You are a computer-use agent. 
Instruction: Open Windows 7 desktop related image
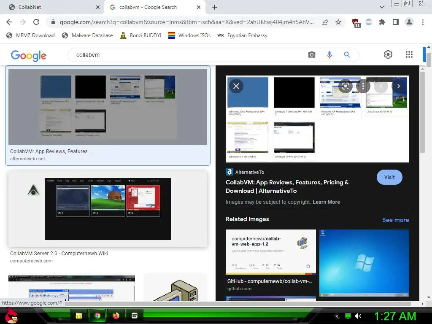(x=364, y=263)
